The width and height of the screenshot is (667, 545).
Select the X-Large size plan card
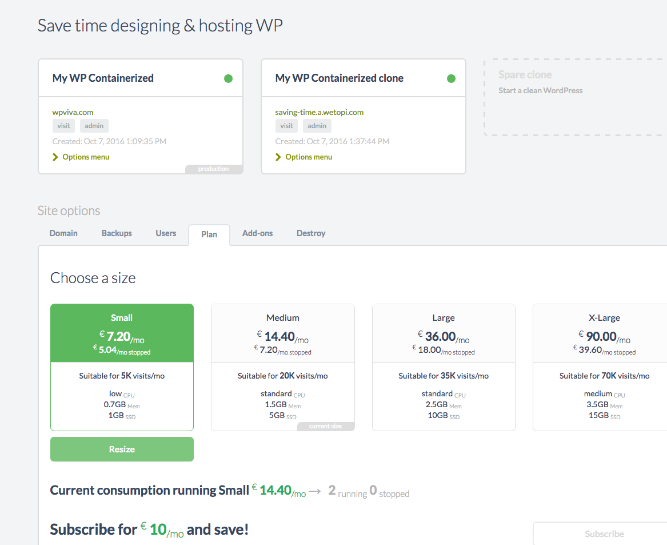coord(600,367)
